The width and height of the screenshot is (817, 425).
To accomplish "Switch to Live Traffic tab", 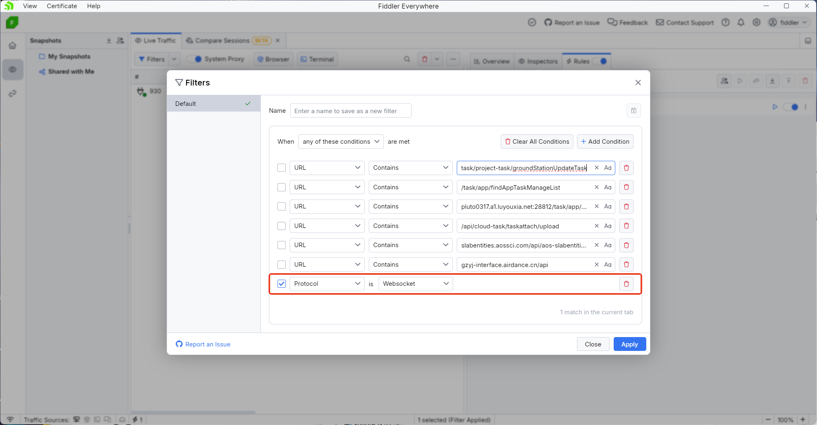I will 156,41.
